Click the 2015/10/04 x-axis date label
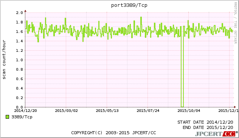 click(x=189, y=110)
